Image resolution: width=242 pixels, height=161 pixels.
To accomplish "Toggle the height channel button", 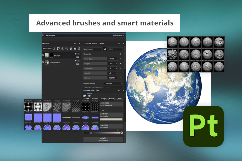I will pyautogui.click(x=95, y=99).
